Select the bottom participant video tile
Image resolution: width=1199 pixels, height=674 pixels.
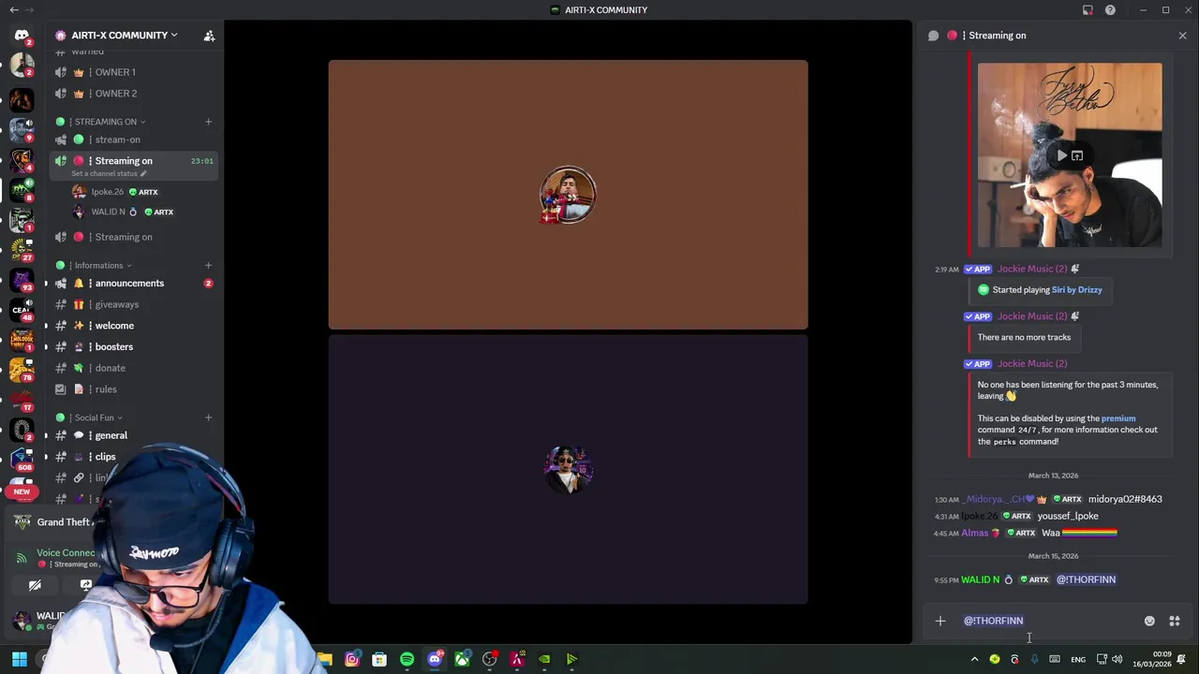pyautogui.click(x=568, y=469)
